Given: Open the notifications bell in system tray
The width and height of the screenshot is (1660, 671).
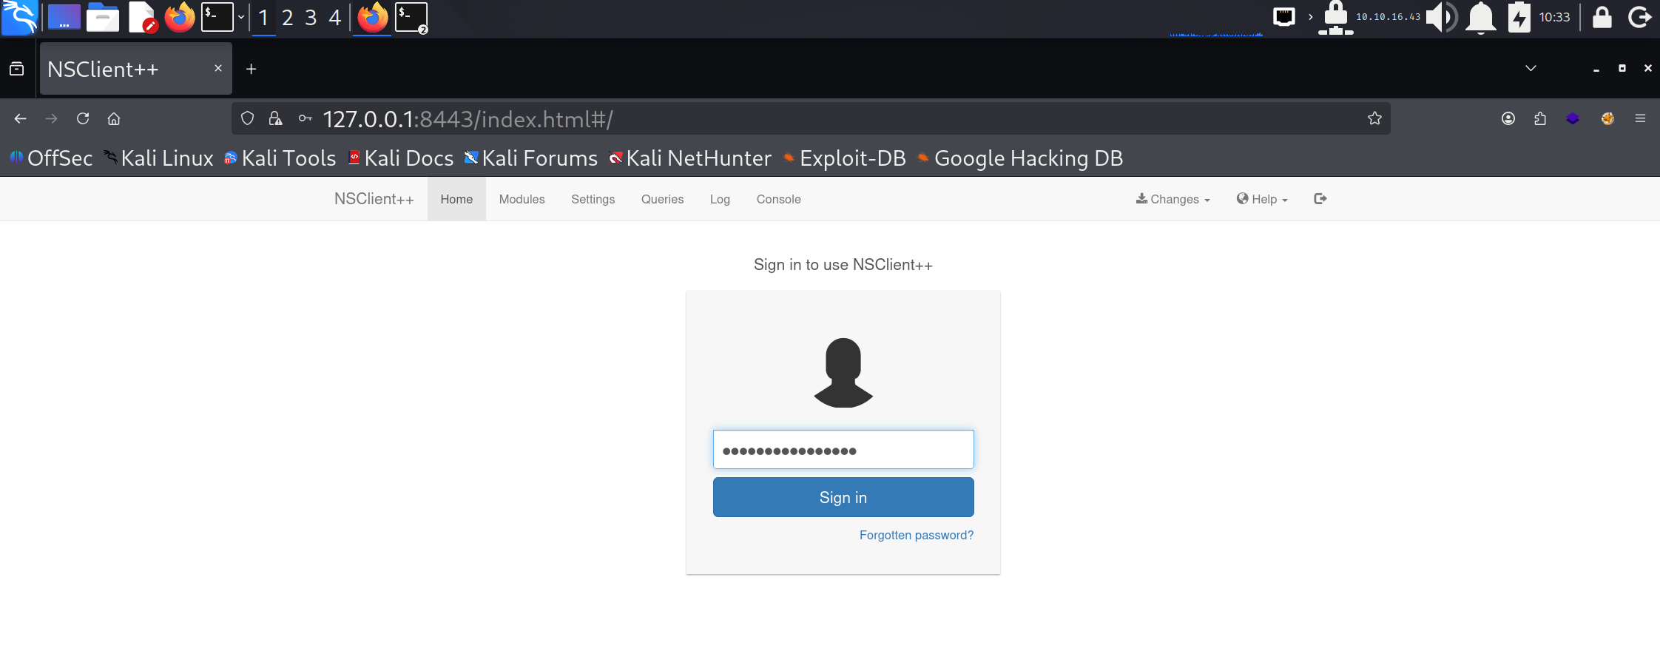Looking at the screenshot, I should 1480,18.
